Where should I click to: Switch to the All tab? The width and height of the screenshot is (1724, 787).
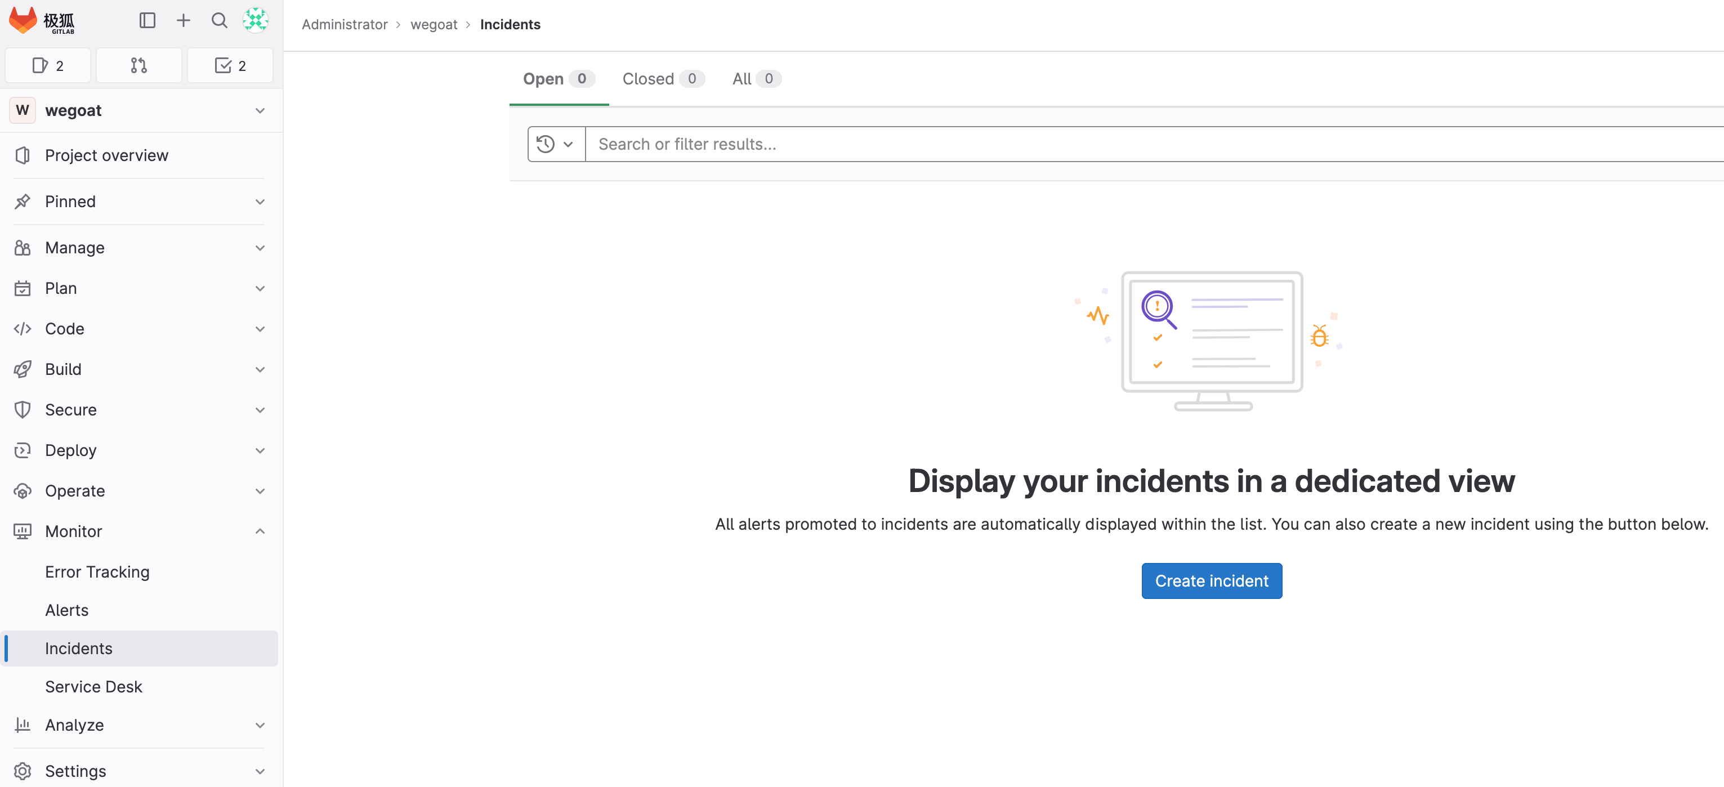tap(755, 79)
